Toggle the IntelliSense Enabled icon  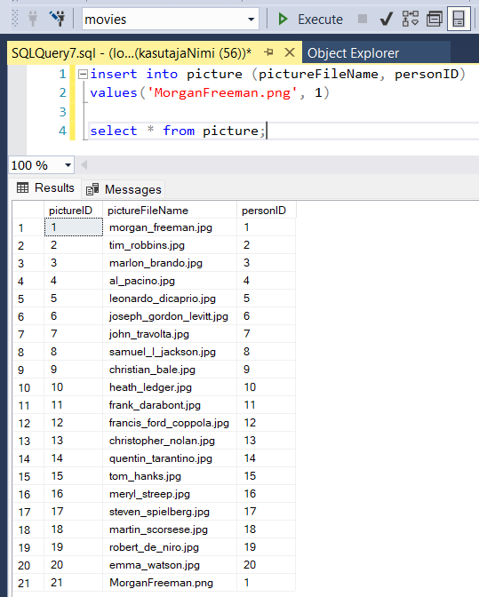(x=458, y=19)
